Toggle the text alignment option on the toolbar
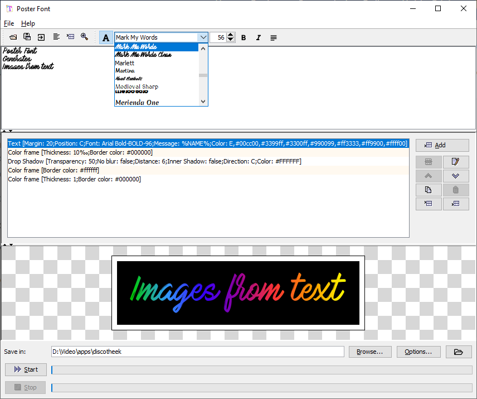 pos(272,37)
